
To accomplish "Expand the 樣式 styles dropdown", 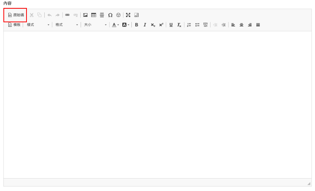I will pyautogui.click(x=38, y=25).
